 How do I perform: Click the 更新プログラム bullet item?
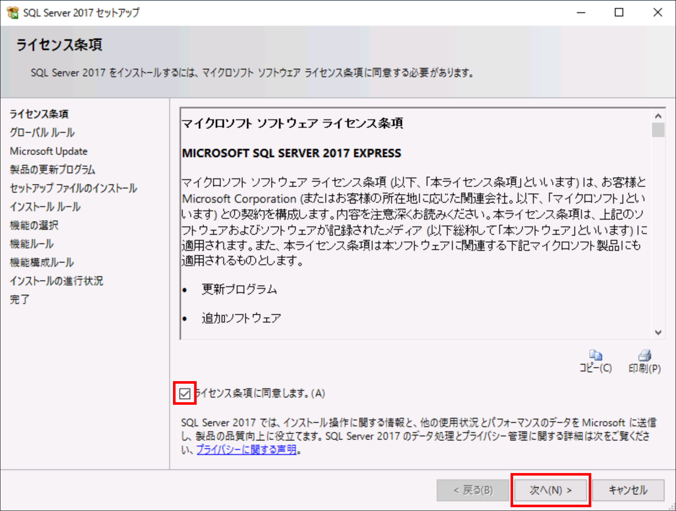[x=239, y=289]
